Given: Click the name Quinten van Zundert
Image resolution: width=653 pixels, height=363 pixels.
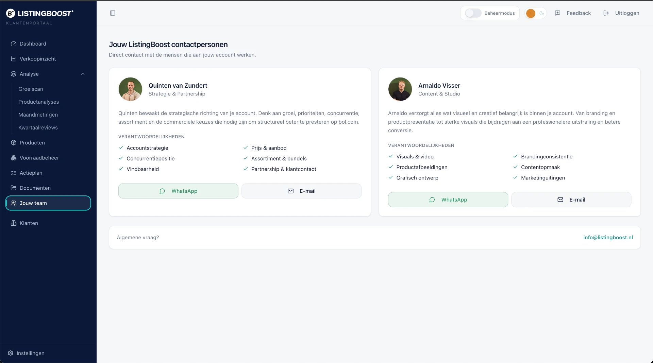Looking at the screenshot, I should click(178, 86).
